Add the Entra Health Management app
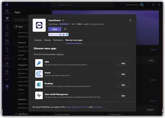The height and width of the screenshot is (118, 165). tap(123, 96)
